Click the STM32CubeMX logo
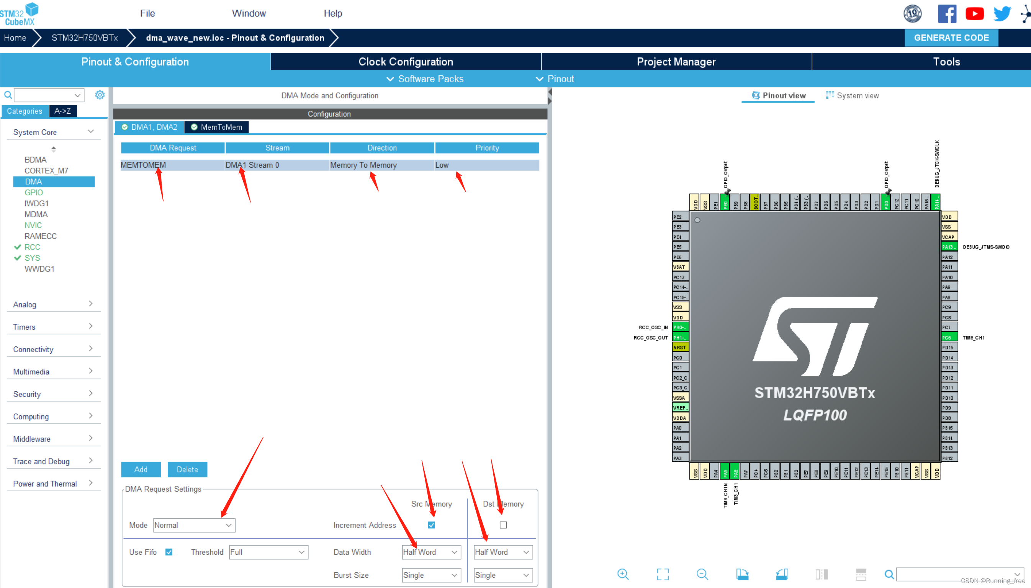Image resolution: width=1031 pixels, height=588 pixels. tap(19, 15)
